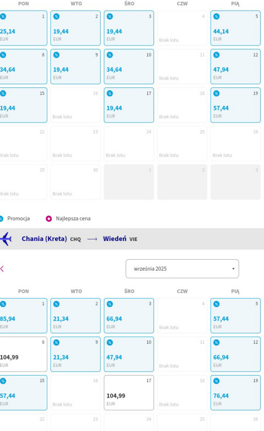Click the pink Najlepsza cena star icon
The height and width of the screenshot is (431, 264).
49,219
